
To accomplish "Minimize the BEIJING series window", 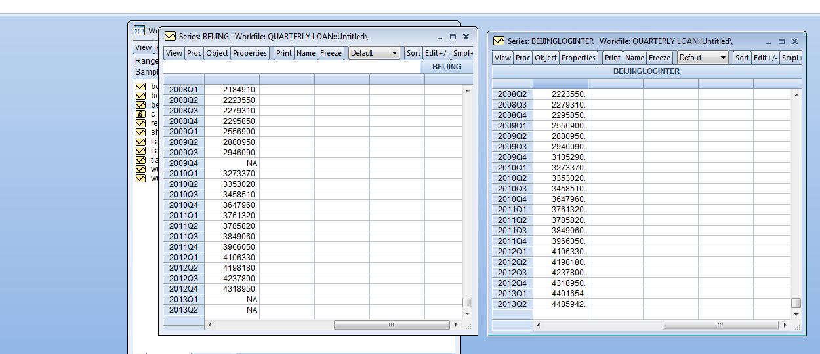I will pyautogui.click(x=440, y=37).
